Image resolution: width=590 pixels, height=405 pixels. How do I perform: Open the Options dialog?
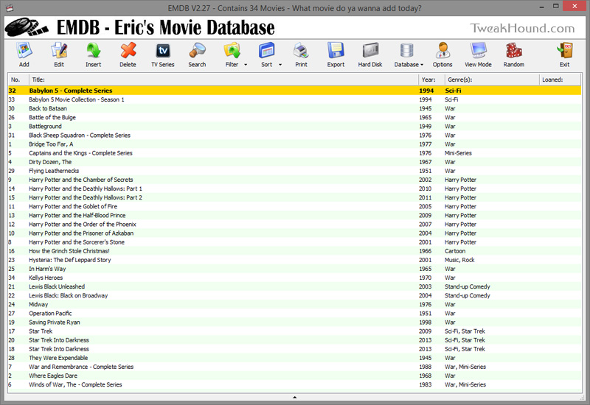(442, 51)
